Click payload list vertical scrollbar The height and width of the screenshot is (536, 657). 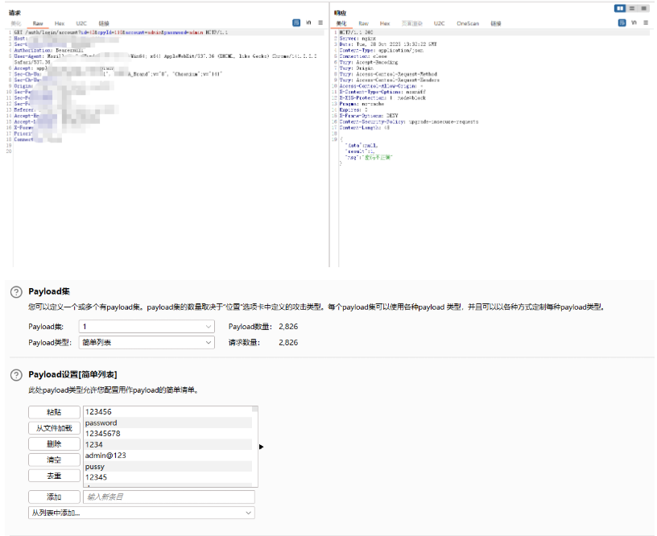coord(254,447)
